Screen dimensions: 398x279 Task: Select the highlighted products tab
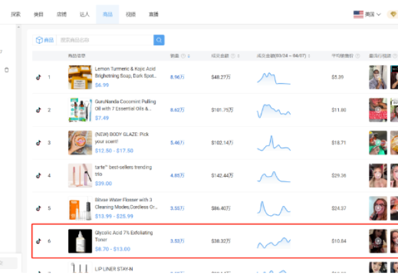tap(107, 15)
